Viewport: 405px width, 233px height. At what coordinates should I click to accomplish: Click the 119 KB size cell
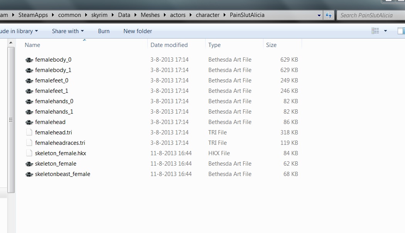click(x=289, y=143)
